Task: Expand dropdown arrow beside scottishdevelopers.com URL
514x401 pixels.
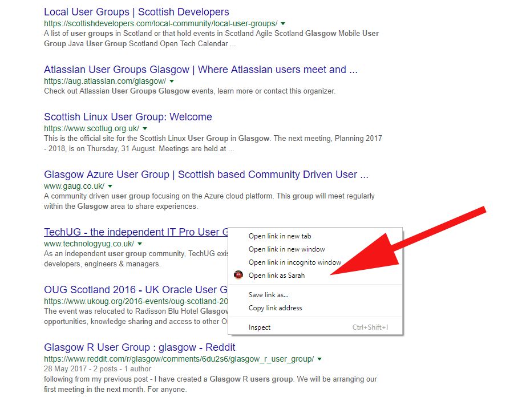Action: point(283,23)
